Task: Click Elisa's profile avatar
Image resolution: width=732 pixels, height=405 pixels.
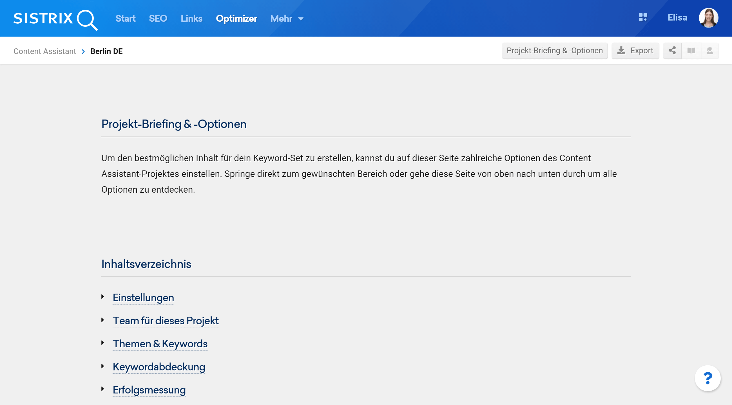Action: tap(708, 18)
